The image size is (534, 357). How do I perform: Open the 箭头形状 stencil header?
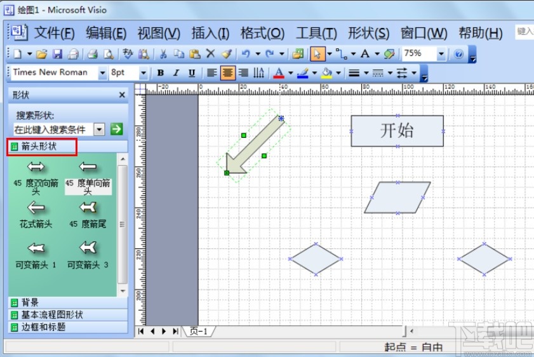click(68, 147)
